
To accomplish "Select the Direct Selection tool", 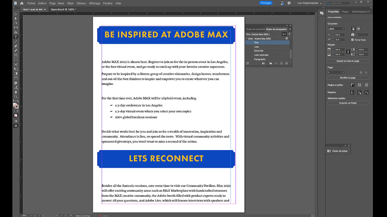I will pos(16,18).
